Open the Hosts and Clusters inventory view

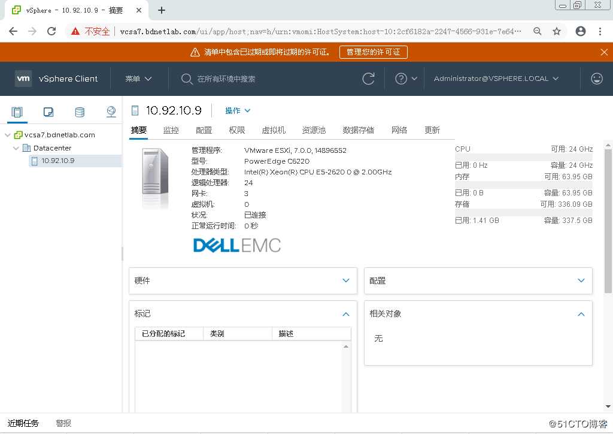17,112
